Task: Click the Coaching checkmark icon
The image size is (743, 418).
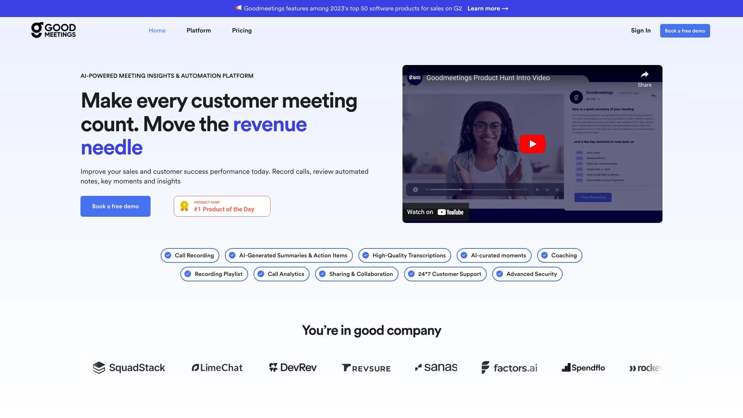Action: point(544,255)
